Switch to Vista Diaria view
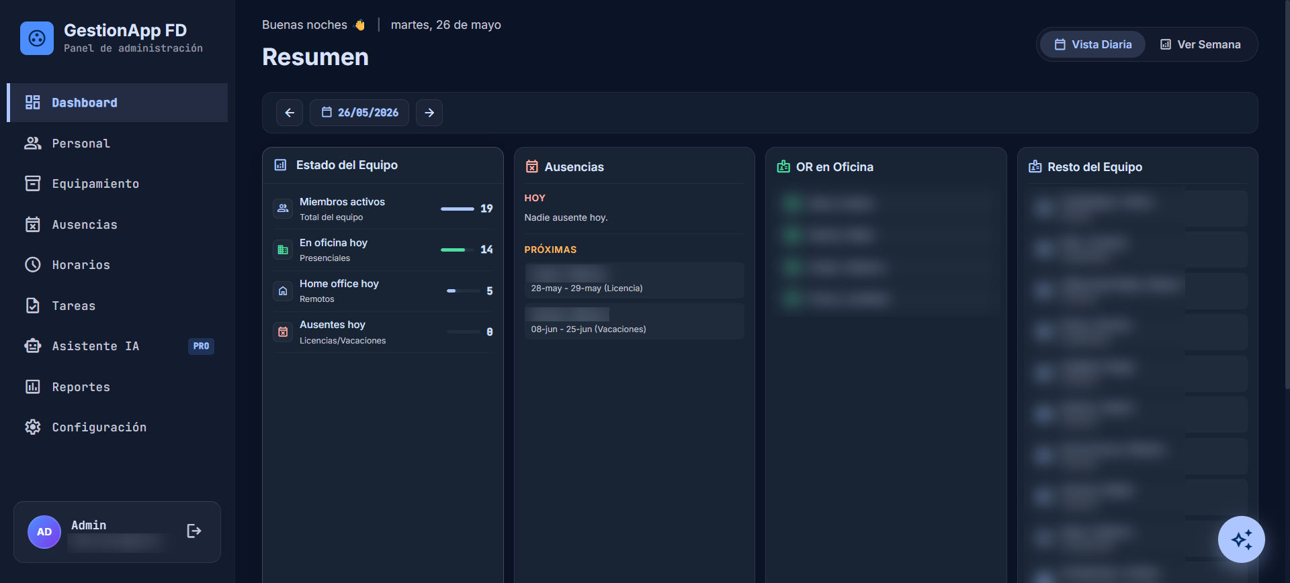The width and height of the screenshot is (1290, 583). pos(1092,44)
